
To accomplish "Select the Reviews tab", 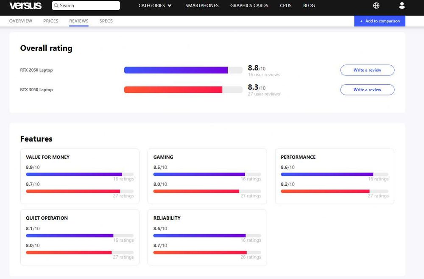I will coord(79,21).
